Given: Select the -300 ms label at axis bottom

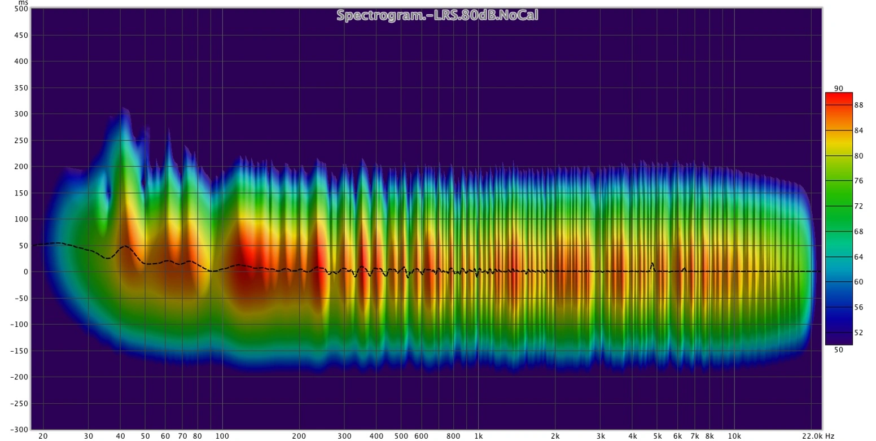Looking at the screenshot, I should coord(19,429).
